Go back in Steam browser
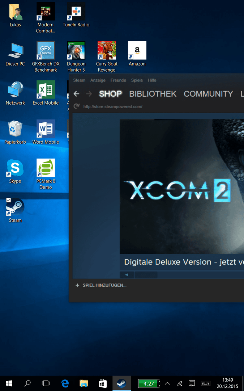244x391 pixels. (x=76, y=94)
